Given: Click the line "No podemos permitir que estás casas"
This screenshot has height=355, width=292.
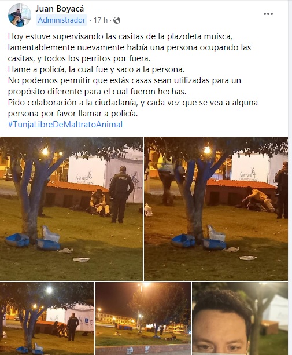Looking at the screenshot, I should coord(124,80).
